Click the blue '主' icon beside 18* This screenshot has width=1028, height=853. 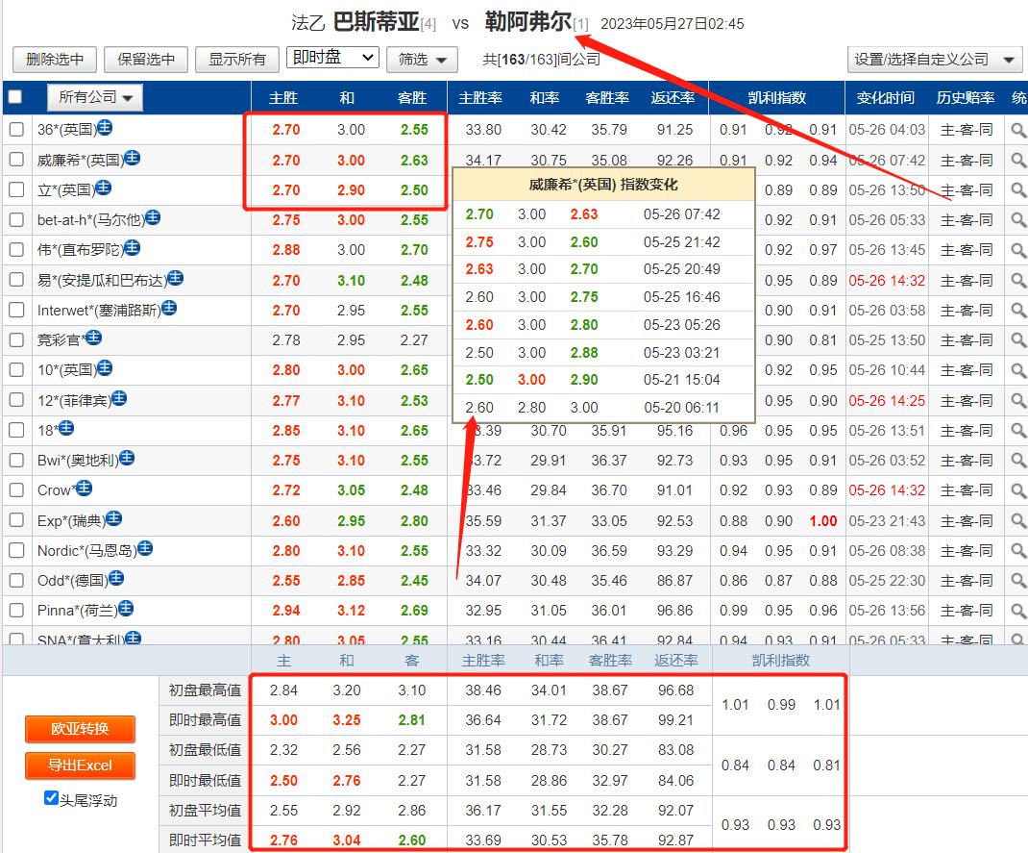pyautogui.click(x=66, y=429)
